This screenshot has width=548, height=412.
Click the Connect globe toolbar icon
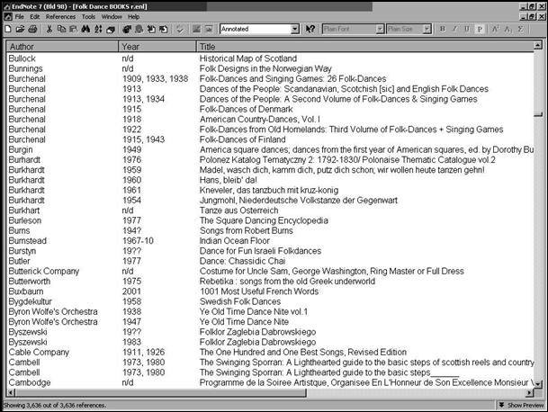[x=127, y=29]
